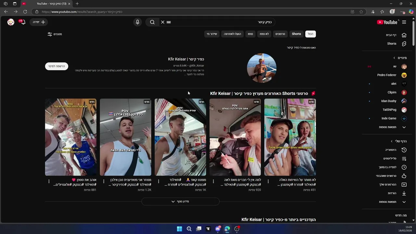
Task: Open the Kfir Keisar channel title link
Action: click(x=186, y=59)
